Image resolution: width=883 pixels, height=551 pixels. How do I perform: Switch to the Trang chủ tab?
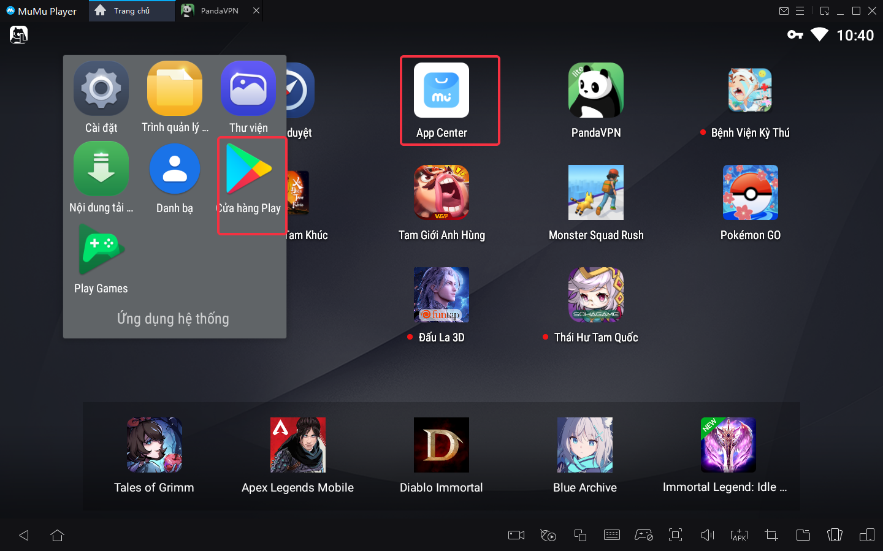tap(131, 11)
